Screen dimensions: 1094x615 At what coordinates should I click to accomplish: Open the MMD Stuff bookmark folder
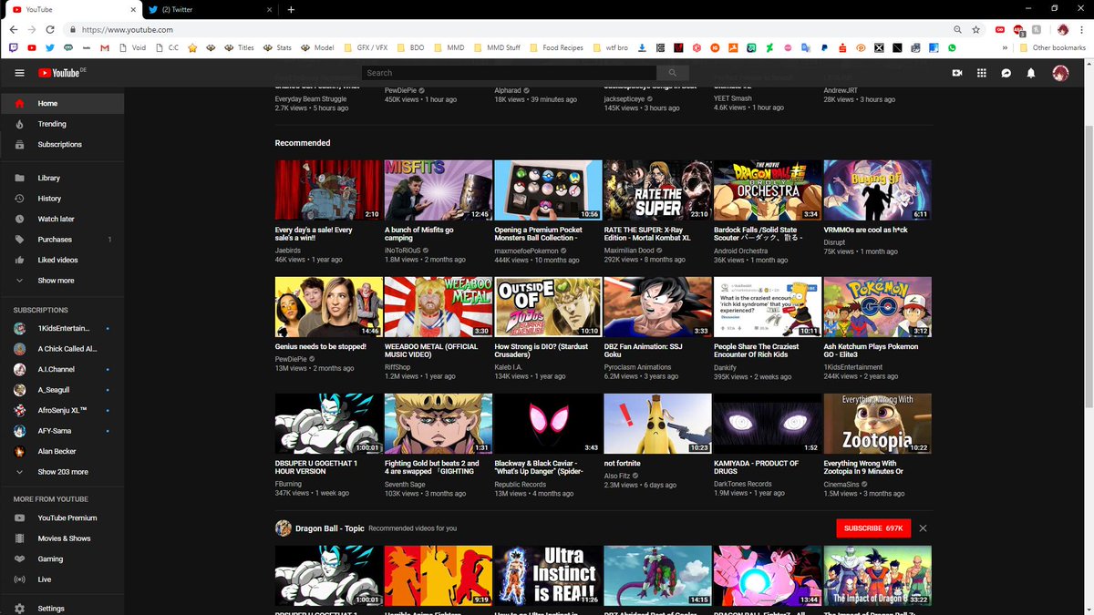[498, 47]
